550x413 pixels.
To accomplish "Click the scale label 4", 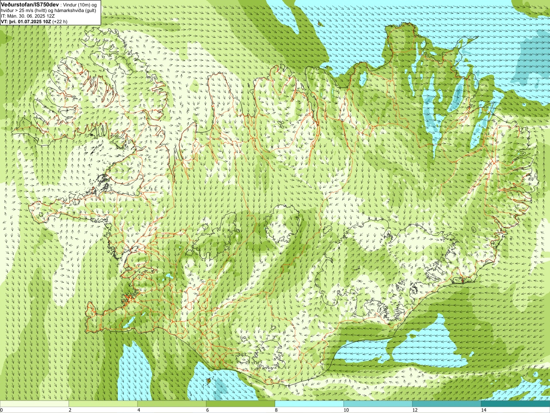I will pyautogui.click(x=139, y=410).
